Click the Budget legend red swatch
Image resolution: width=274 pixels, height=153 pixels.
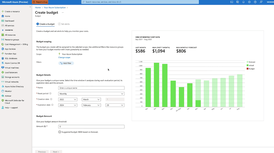[247, 69]
